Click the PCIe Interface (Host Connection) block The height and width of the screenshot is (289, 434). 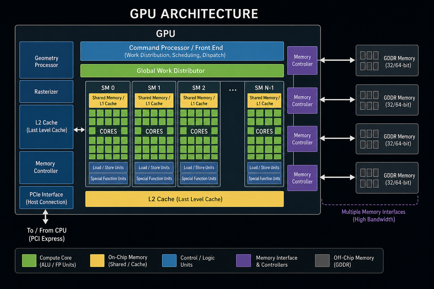coord(46,198)
